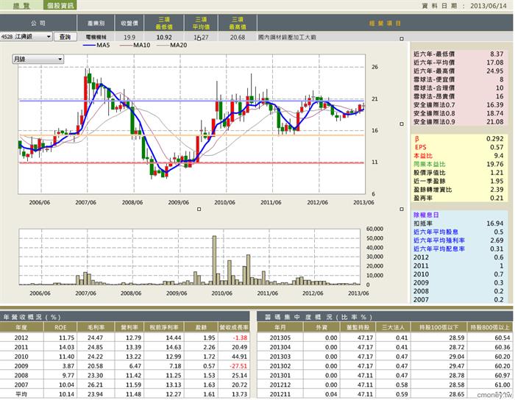
Task: Toggle the MA5 legend line
Action: pyautogui.click(x=96, y=45)
